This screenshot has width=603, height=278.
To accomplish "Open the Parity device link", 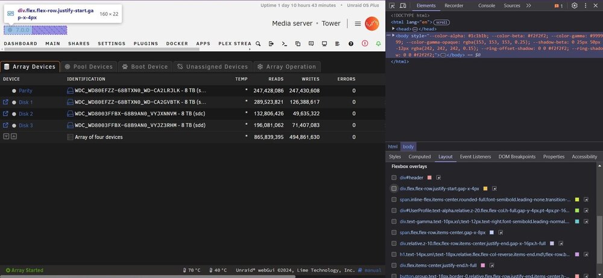I will 25,90.
